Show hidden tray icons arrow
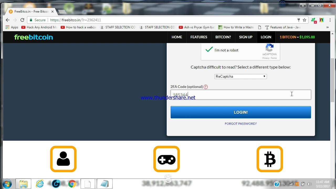Viewport: 336px width, 189px height. coord(284,184)
